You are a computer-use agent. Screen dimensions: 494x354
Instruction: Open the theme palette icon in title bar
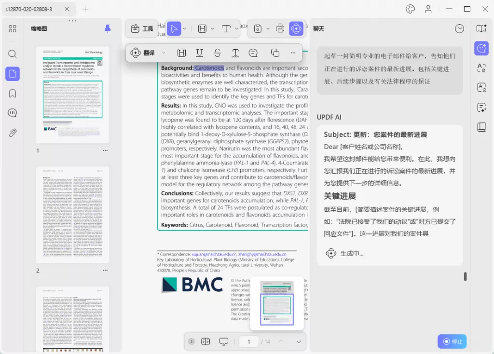tap(410, 9)
